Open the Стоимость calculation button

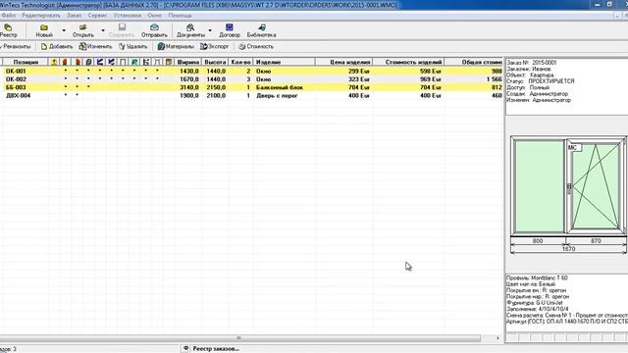tap(256, 46)
